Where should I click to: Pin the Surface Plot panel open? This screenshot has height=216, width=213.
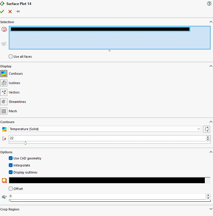(x=18, y=11)
